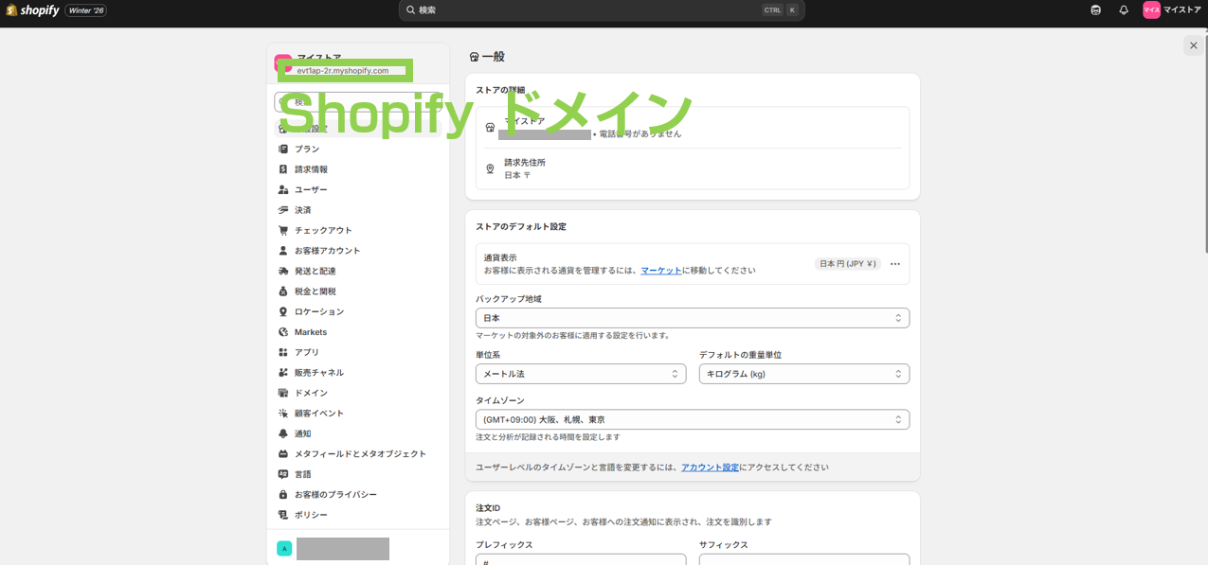Expand the デフォルトの重量単位 dropdown
This screenshot has width=1208, height=565.
coord(803,374)
